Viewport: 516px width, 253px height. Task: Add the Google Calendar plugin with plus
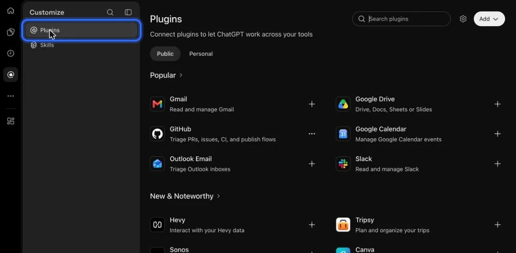(x=497, y=134)
